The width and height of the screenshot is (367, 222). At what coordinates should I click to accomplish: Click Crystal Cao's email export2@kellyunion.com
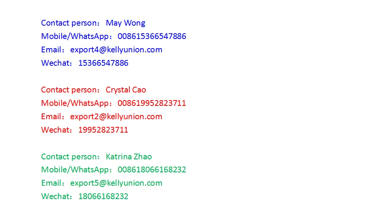click(116, 117)
